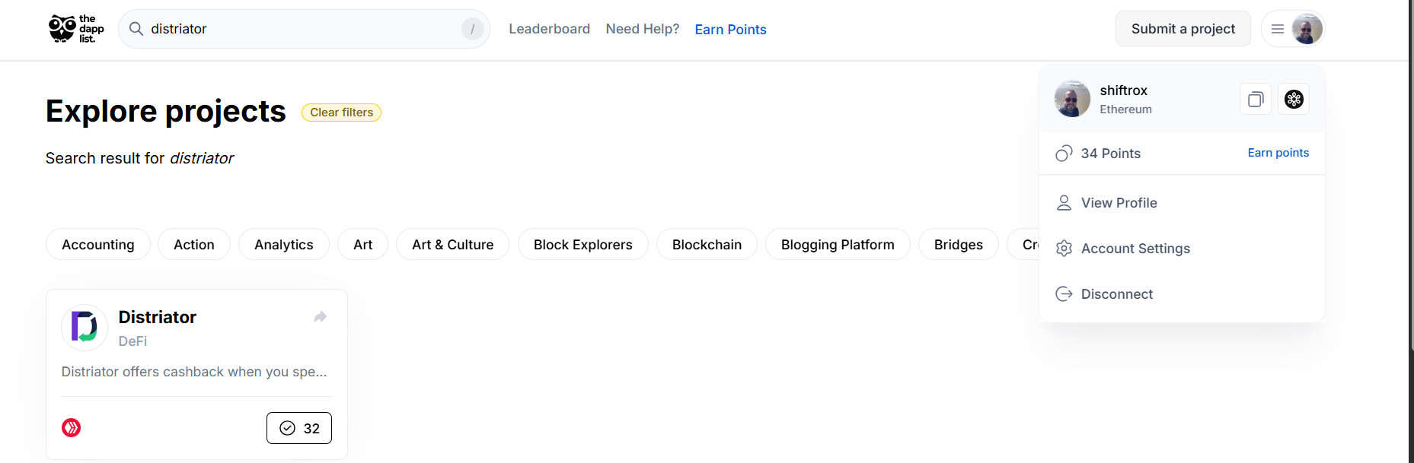
Task: Focus the search field containing distriator
Action: pos(304,29)
